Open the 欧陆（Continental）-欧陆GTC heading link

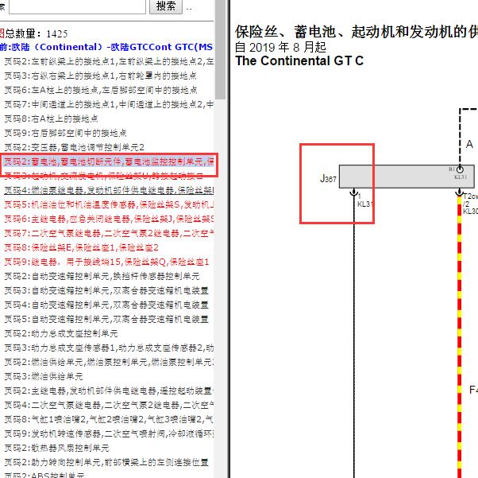(x=106, y=47)
